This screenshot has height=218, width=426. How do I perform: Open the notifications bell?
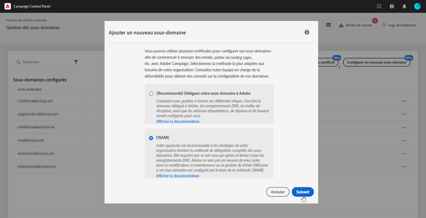[x=404, y=6]
